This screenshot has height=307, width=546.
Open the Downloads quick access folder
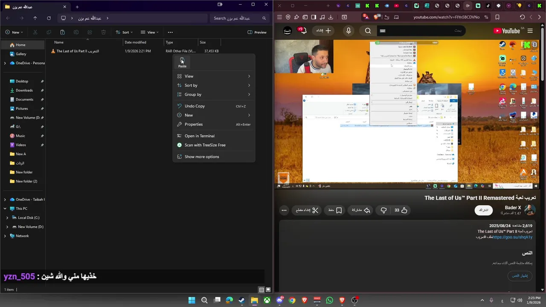click(23, 90)
